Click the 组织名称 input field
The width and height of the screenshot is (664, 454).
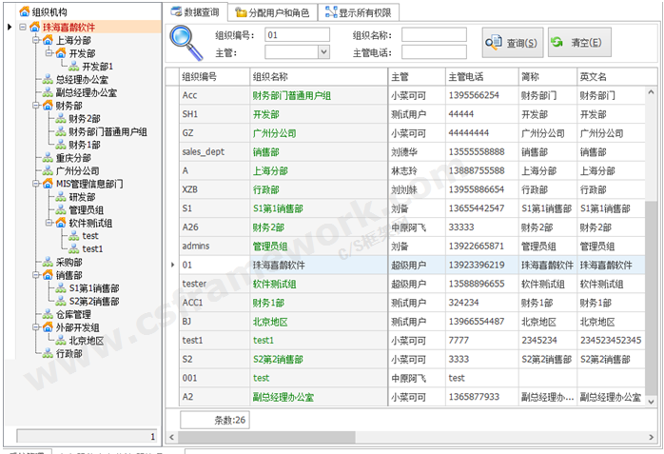coord(434,34)
